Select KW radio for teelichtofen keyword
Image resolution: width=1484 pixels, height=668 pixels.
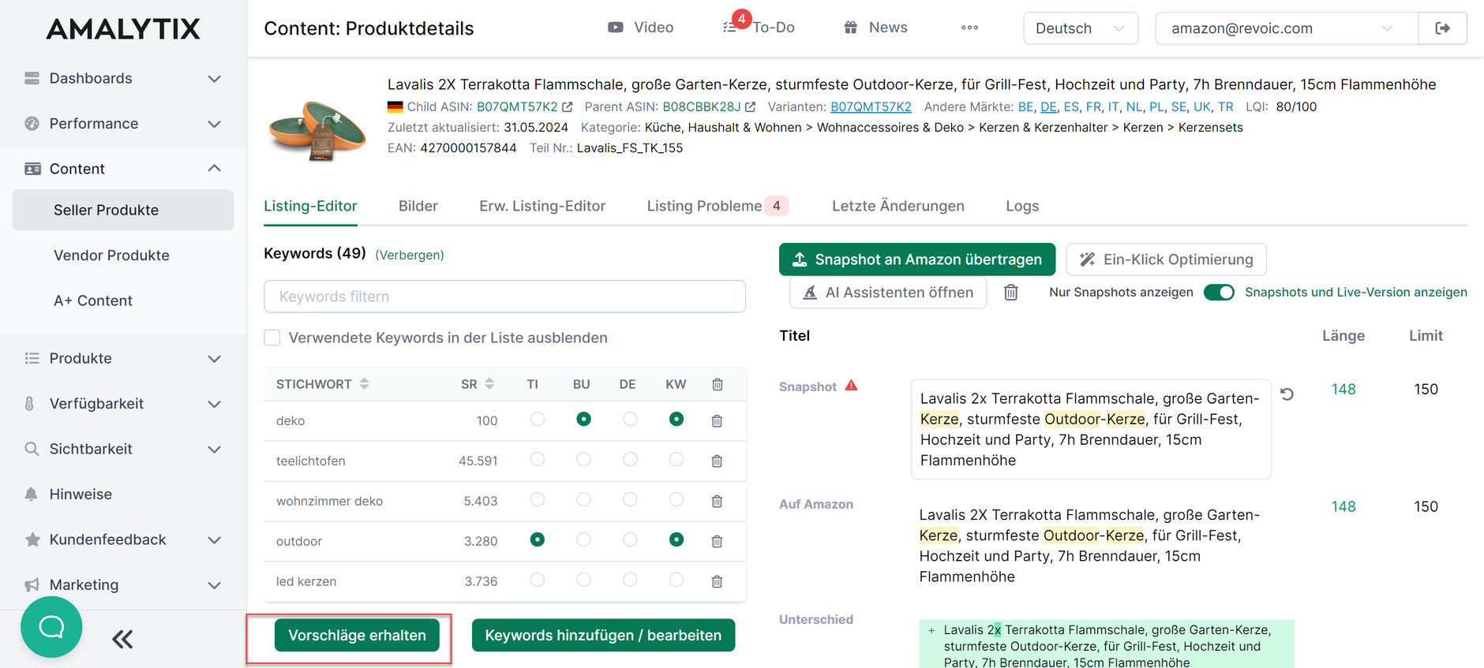click(x=676, y=459)
